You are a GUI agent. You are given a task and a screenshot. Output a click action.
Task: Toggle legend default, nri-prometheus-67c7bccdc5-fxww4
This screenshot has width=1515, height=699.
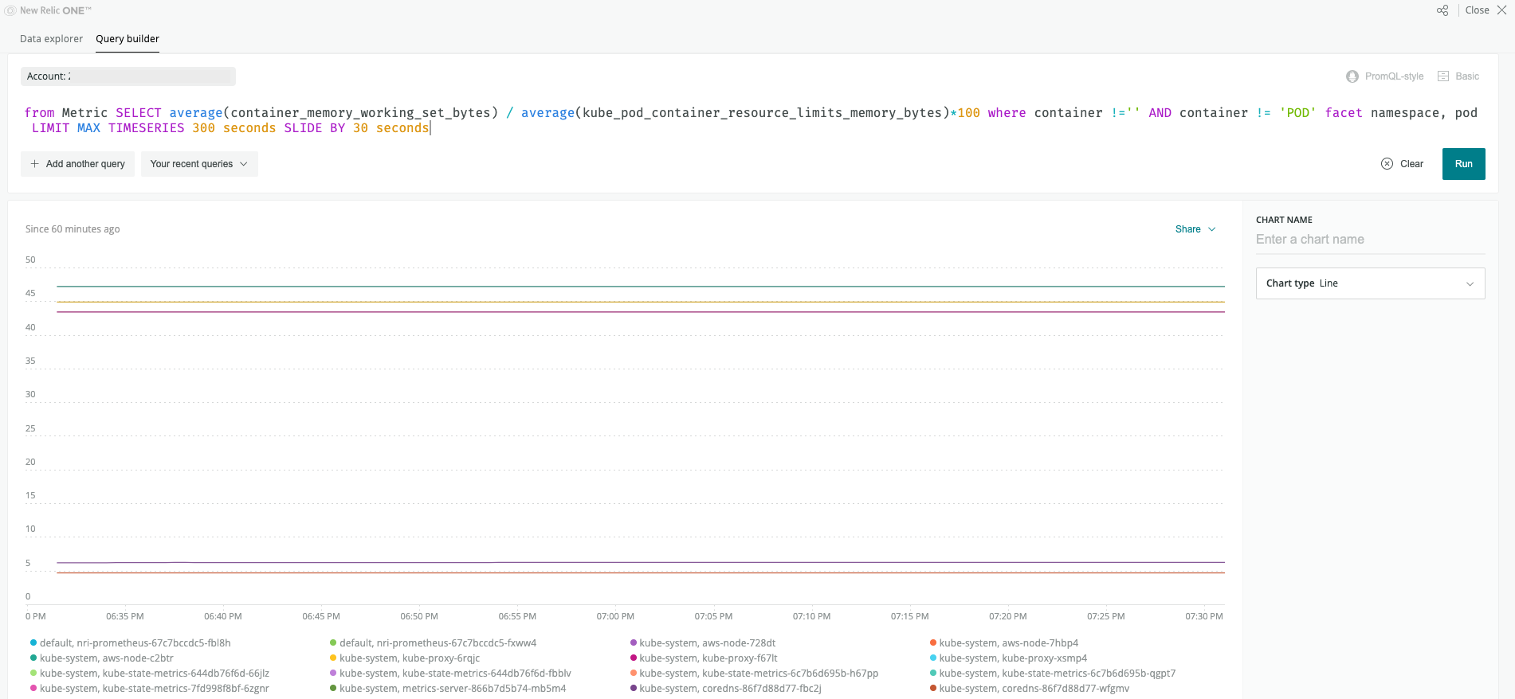[433, 643]
